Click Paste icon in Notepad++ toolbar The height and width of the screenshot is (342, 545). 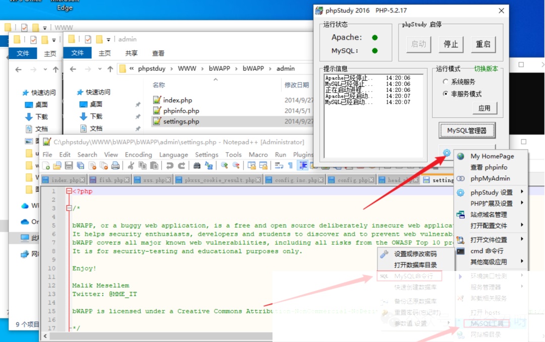click(x=154, y=165)
